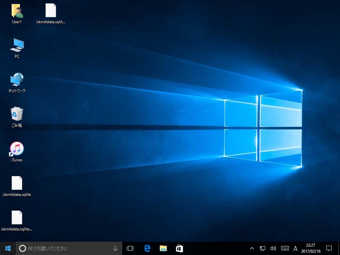Click the Cortana microphone icon

(x=115, y=248)
